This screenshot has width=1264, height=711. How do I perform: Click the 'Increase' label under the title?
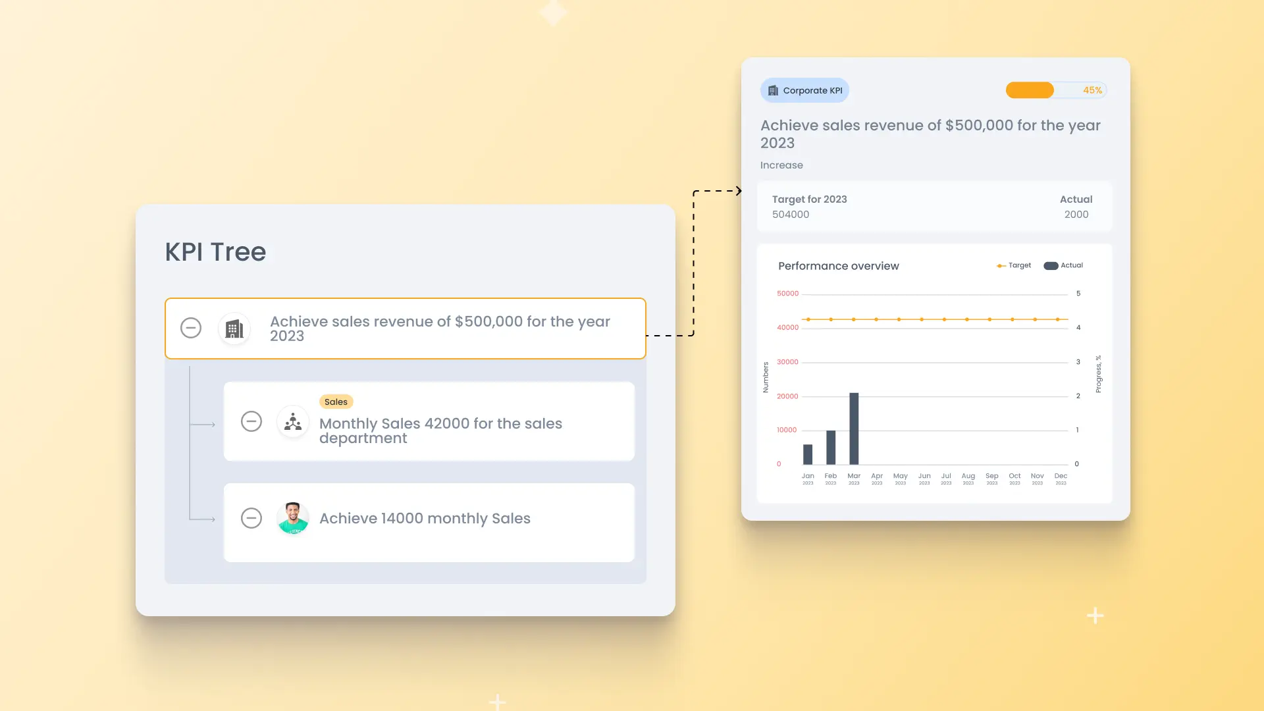click(x=781, y=165)
